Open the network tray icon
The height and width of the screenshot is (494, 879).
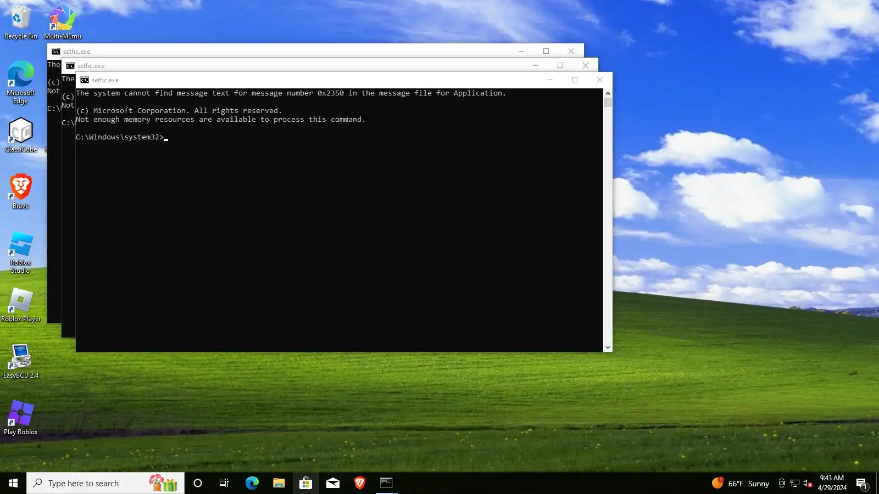tap(795, 484)
